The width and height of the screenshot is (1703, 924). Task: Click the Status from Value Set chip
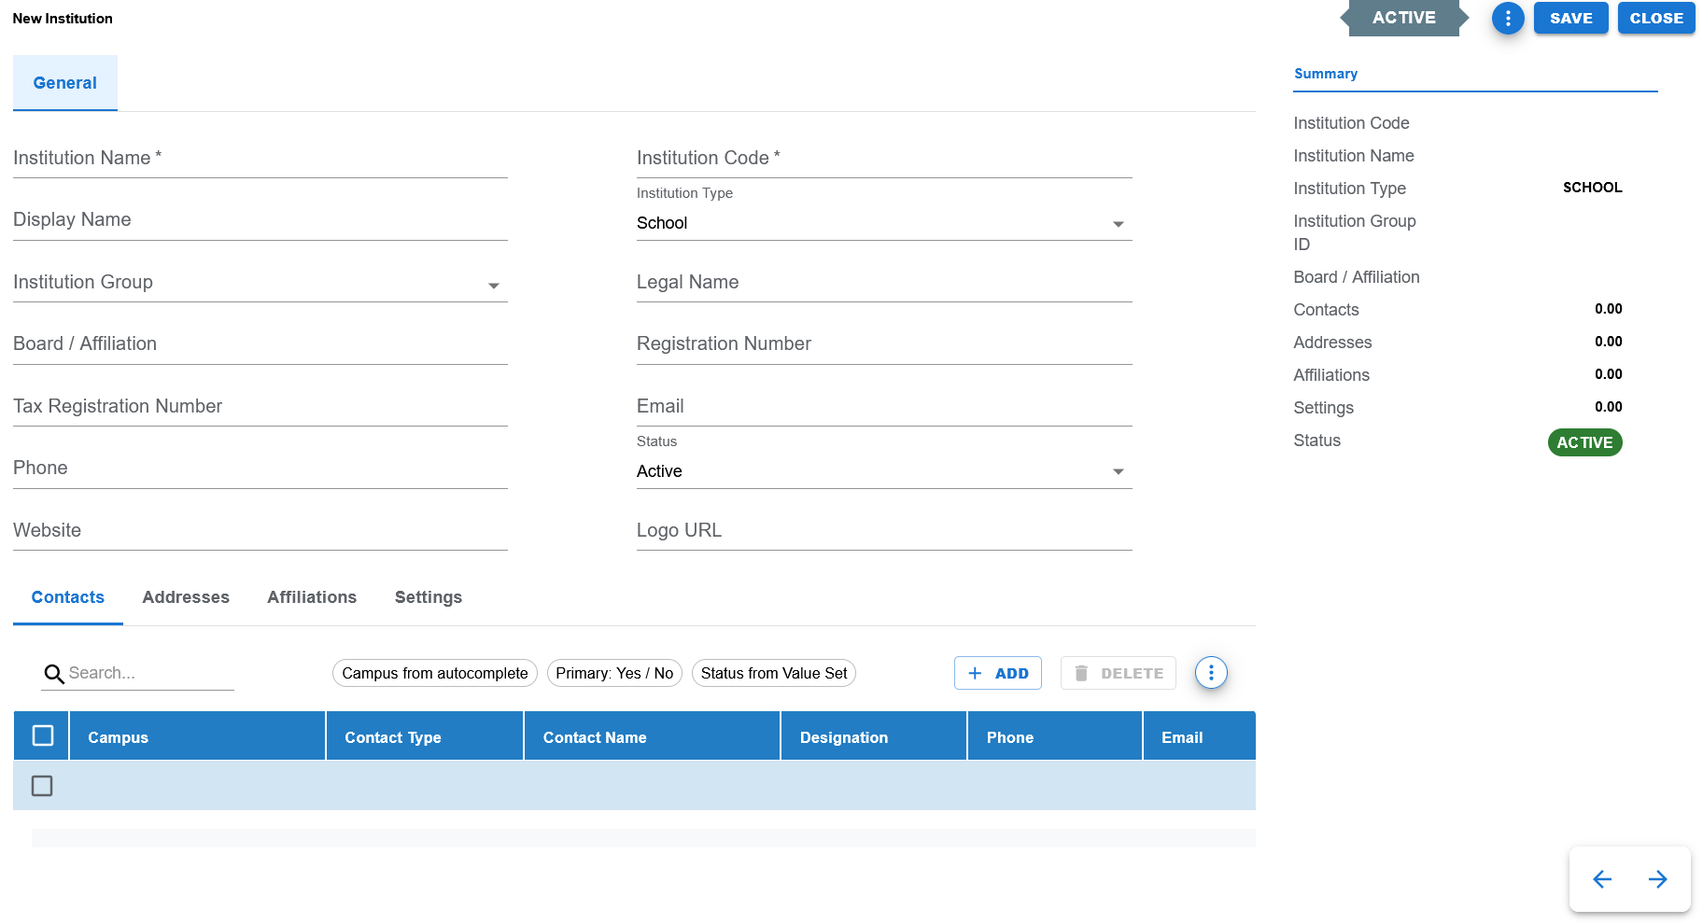tap(774, 673)
